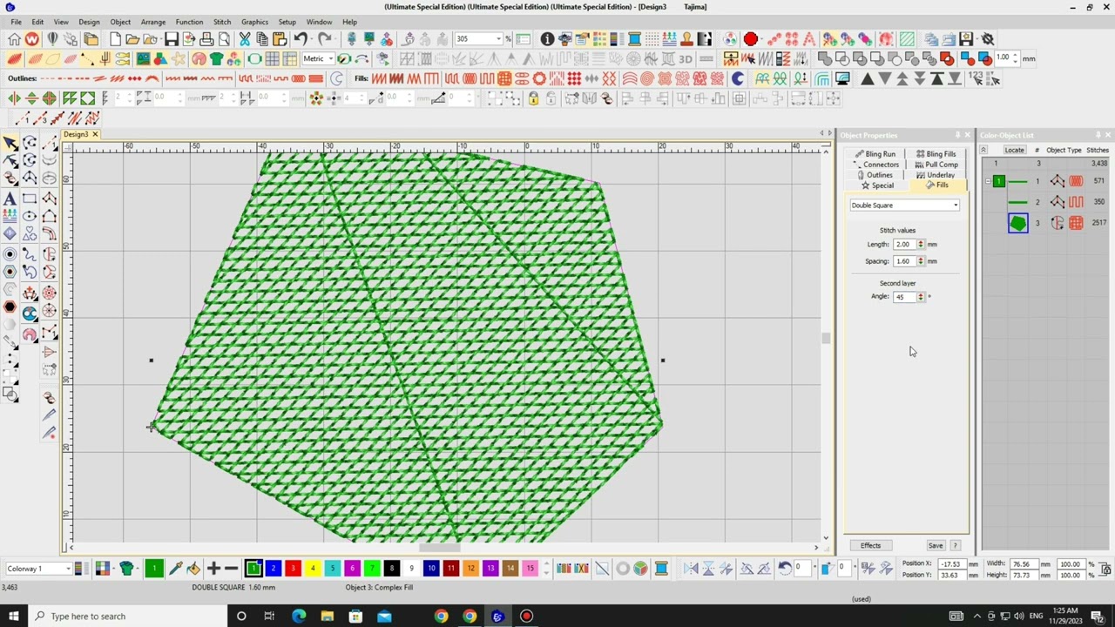Switch to the Pull Comp tab

click(x=936, y=165)
